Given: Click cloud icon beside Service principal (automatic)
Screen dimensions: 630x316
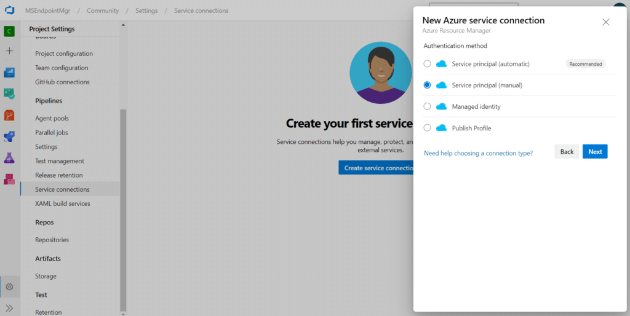Looking at the screenshot, I should (441, 64).
